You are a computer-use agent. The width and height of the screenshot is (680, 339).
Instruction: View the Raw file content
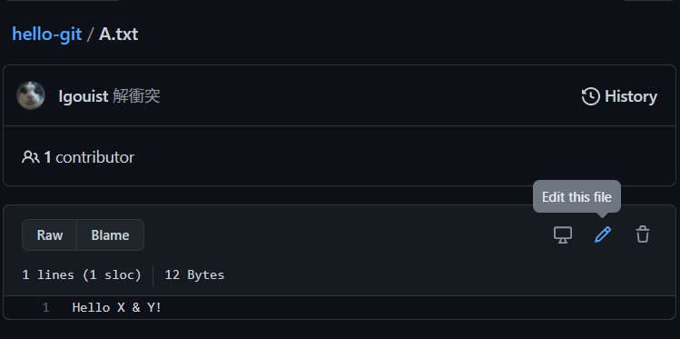pos(49,234)
